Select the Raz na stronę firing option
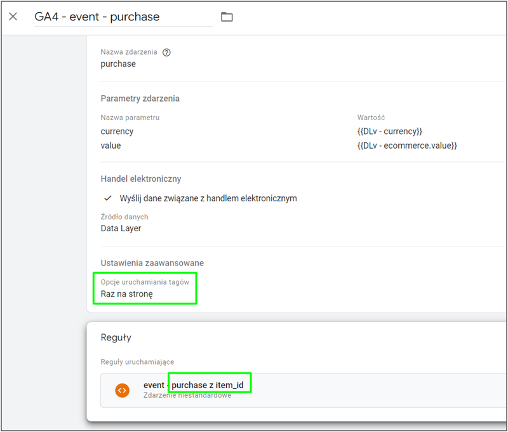 pyautogui.click(x=126, y=294)
